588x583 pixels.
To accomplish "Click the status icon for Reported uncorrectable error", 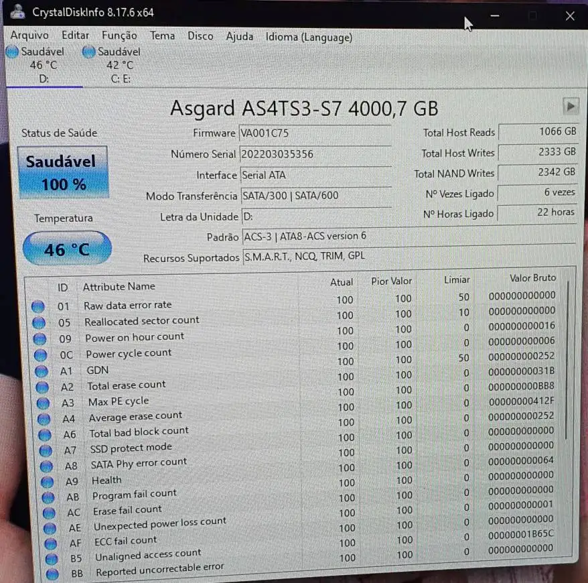I will pos(52,574).
